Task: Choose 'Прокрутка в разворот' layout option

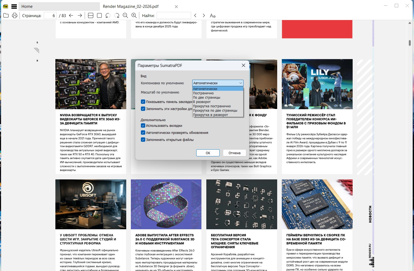Action: tap(210, 115)
